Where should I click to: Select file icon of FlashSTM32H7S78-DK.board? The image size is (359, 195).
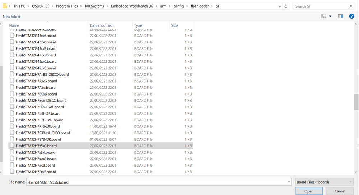[x=12, y=139]
